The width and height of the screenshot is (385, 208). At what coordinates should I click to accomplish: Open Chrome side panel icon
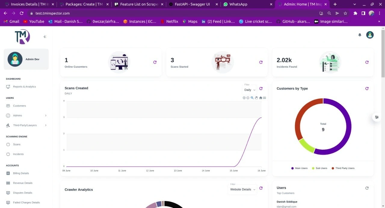(363, 13)
